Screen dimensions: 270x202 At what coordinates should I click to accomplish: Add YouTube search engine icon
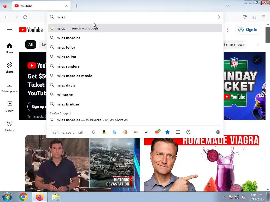[157, 132]
